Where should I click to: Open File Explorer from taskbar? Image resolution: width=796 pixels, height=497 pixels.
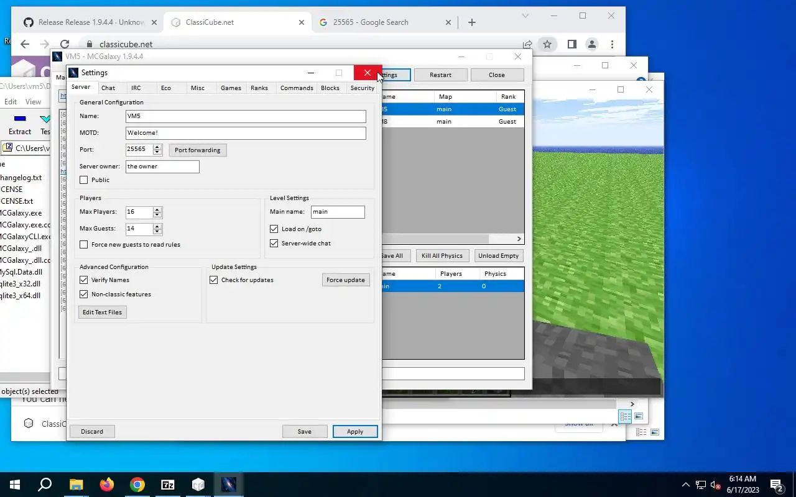pyautogui.click(x=76, y=485)
